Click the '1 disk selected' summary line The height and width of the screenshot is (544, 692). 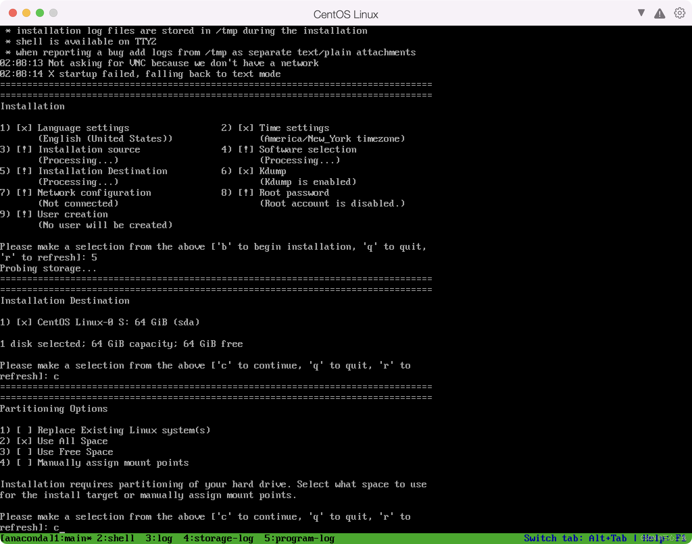(121, 344)
